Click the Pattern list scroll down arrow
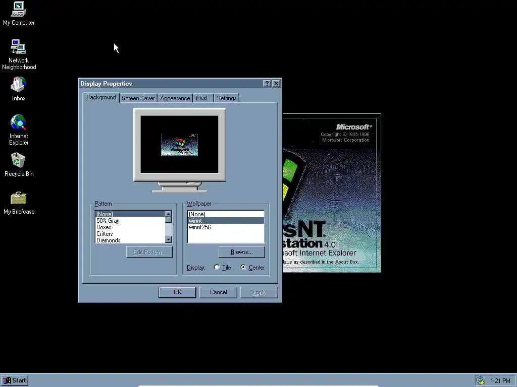The image size is (517, 387). [x=169, y=239]
